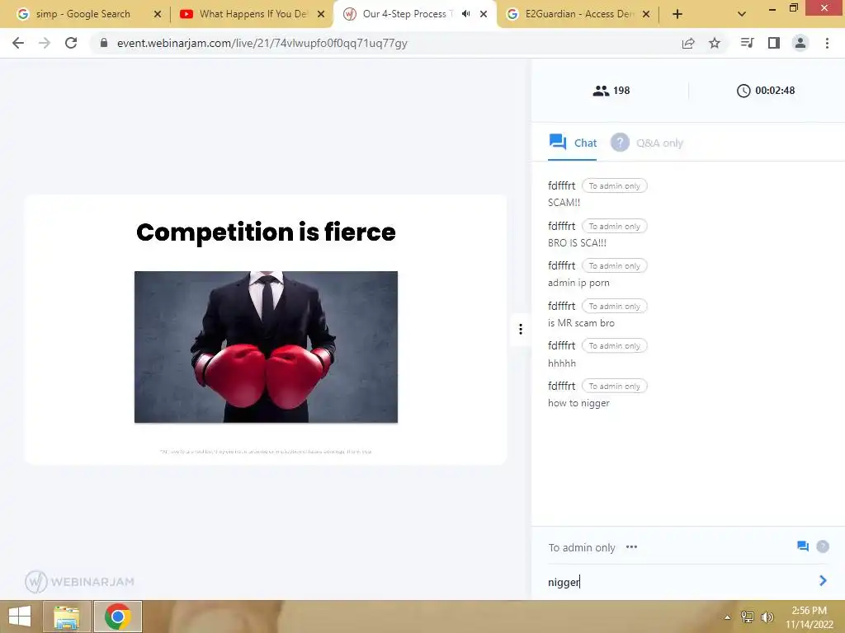Click the clock icon beside 00:02:48
845x633 pixels.
point(744,91)
